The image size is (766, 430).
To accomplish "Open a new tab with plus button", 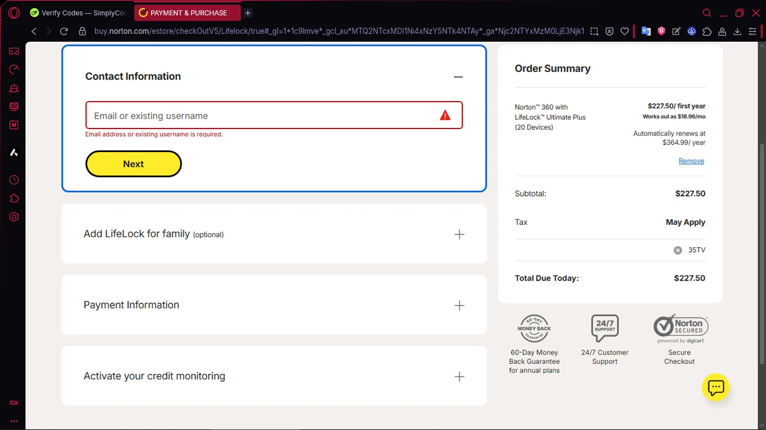I will click(x=248, y=13).
